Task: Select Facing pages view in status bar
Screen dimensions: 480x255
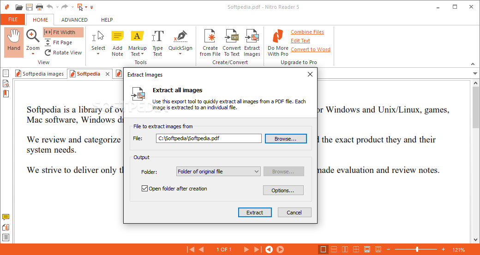Action: point(345,249)
